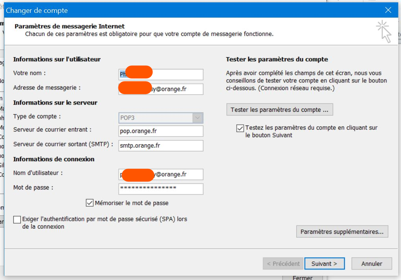Uncheck Testez les paramètres du compte checkbox
The width and height of the screenshot is (401, 280).
tap(240, 128)
